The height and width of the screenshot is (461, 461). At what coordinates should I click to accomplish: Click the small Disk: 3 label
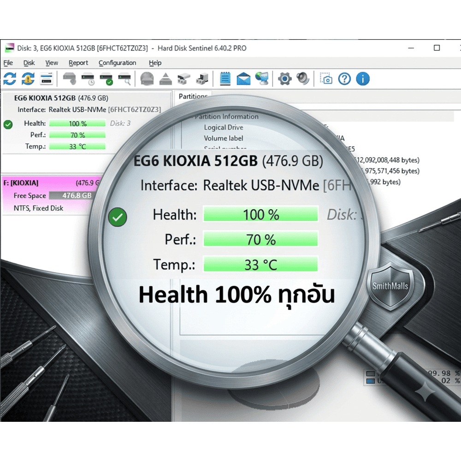pyautogui.click(x=120, y=123)
